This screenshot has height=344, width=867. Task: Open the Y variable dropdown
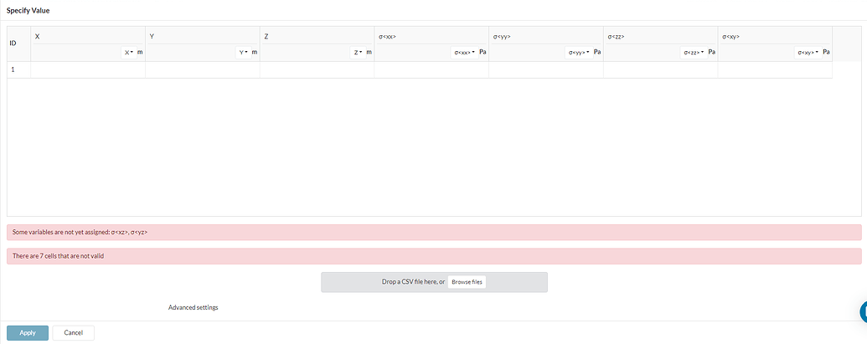point(243,53)
